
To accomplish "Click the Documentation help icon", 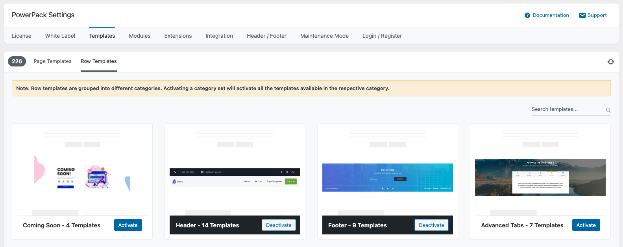I will (x=527, y=15).
